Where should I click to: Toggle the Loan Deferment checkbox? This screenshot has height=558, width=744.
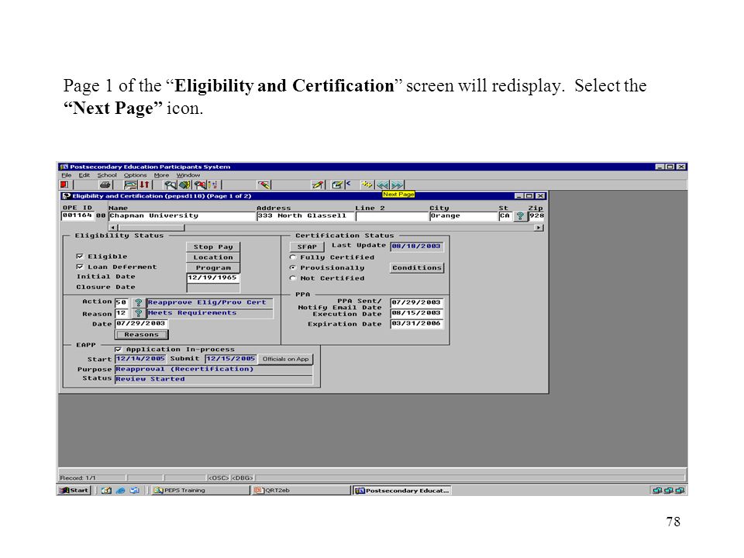pos(80,267)
